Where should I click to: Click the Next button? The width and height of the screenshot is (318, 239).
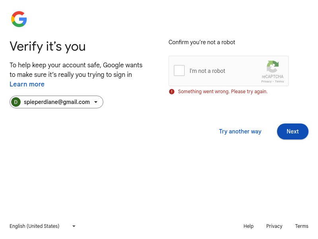[293, 131]
